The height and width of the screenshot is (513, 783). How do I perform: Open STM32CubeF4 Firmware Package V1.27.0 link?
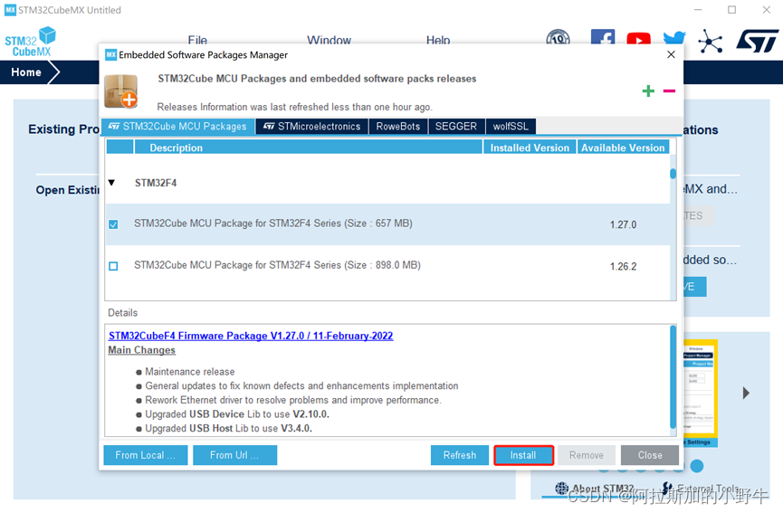[x=251, y=336]
